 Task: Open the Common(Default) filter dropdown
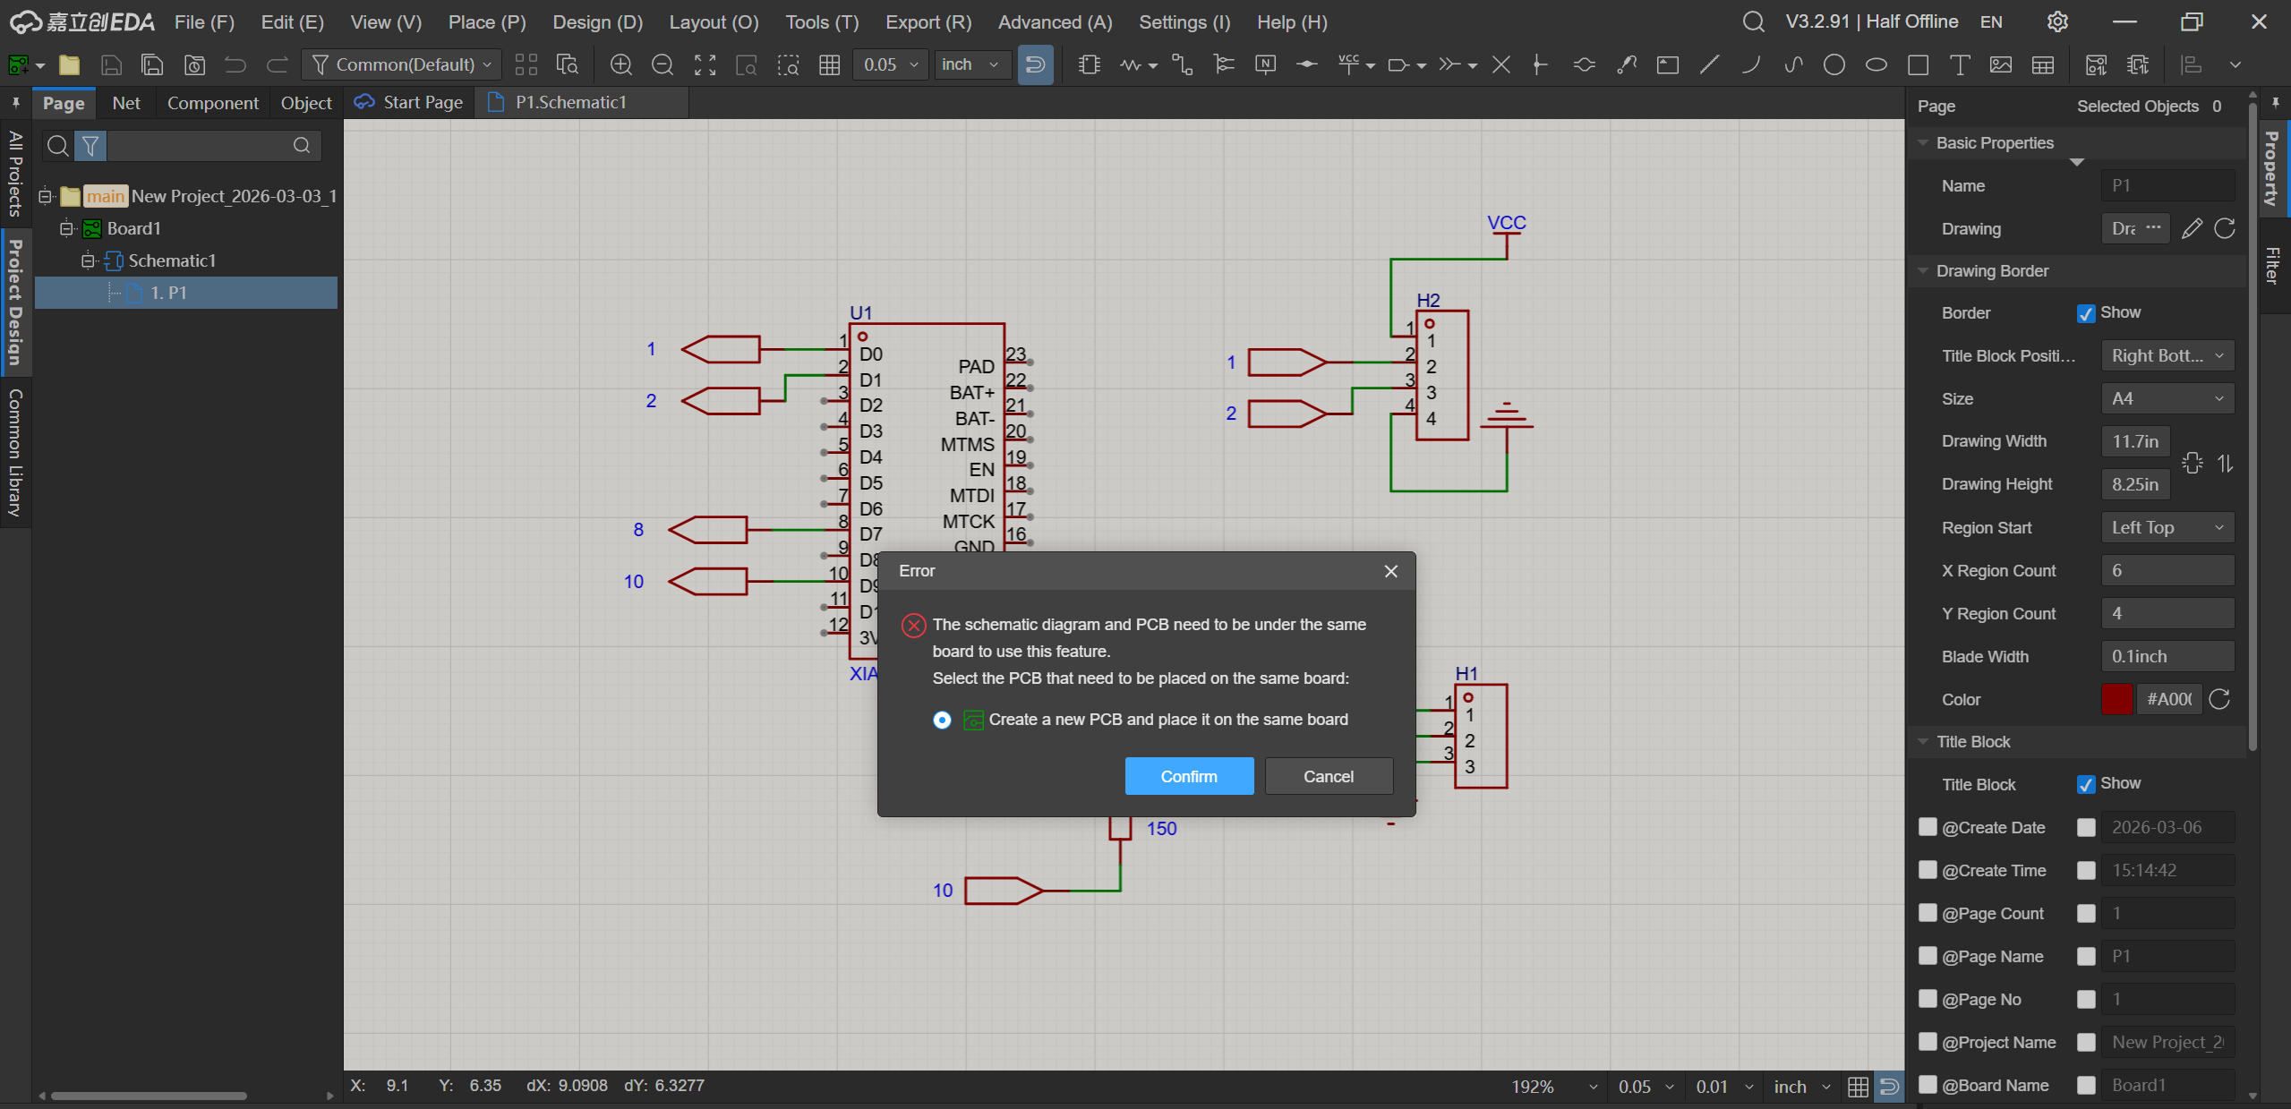(403, 64)
